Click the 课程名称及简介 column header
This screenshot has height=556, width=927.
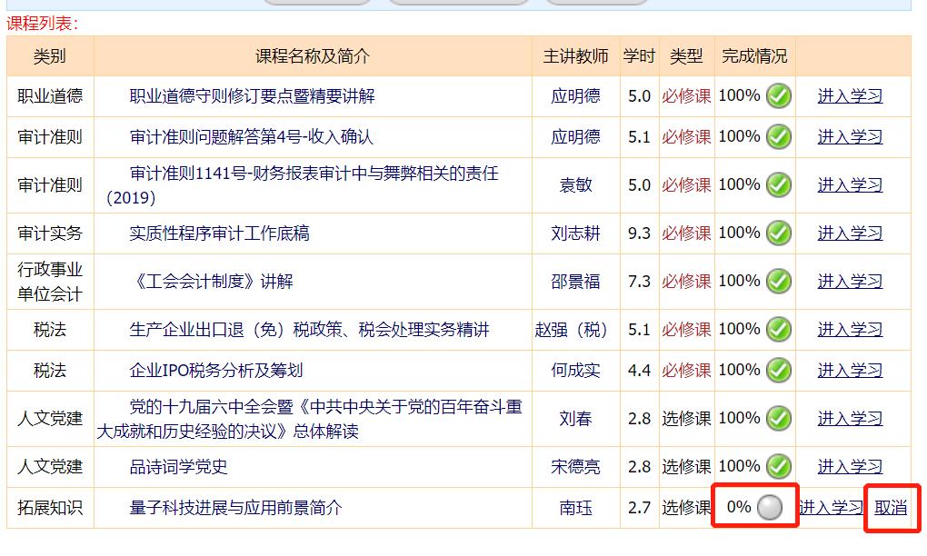point(313,56)
